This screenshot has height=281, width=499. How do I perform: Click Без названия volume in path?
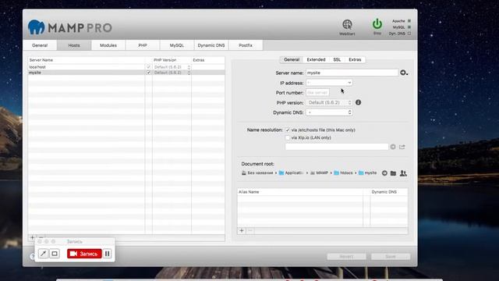257,173
